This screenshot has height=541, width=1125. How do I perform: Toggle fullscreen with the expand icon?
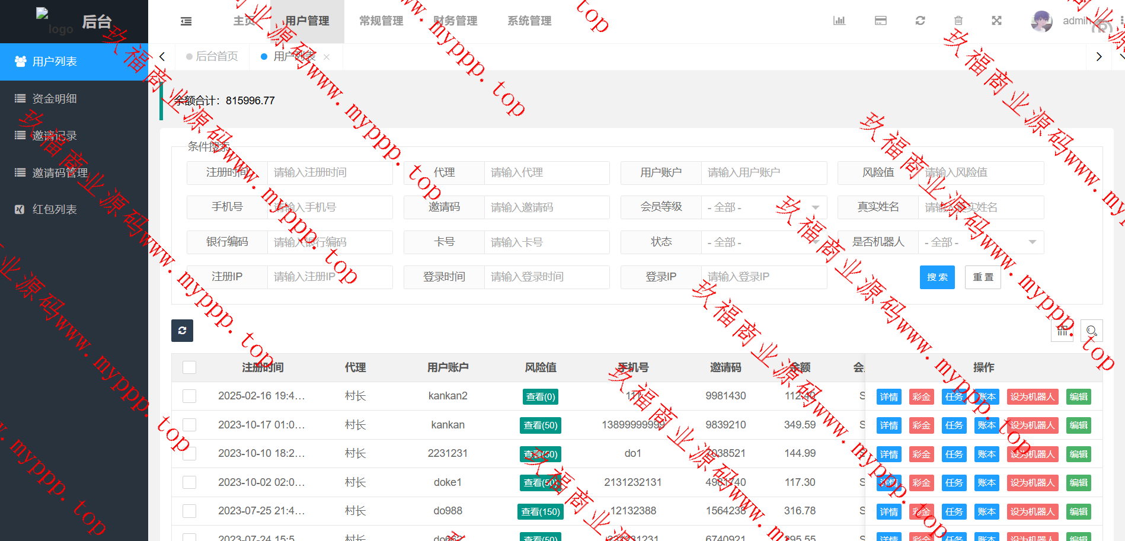coord(996,21)
